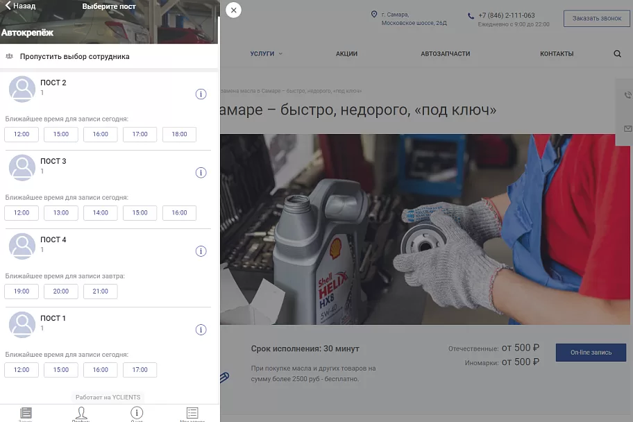Open the info icon for ПОСТ 2
The image size is (633, 422).
tap(201, 94)
